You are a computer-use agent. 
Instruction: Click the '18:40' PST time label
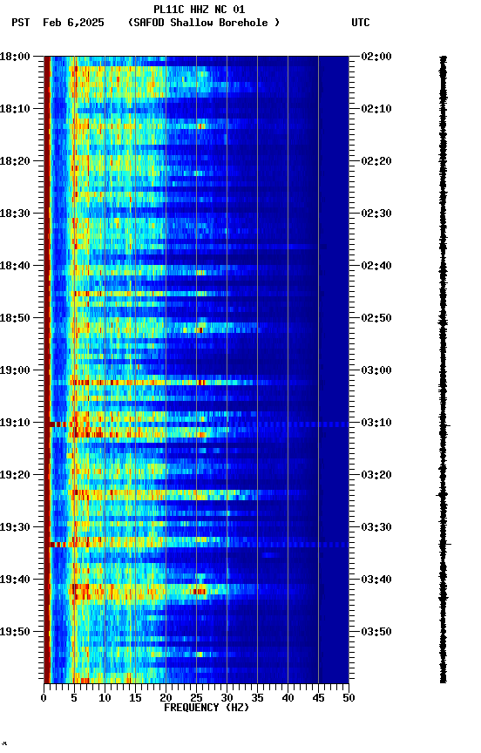[15, 266]
